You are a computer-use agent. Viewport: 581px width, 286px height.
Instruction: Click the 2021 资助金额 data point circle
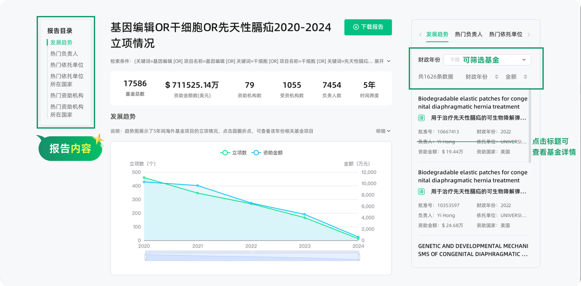(x=197, y=186)
